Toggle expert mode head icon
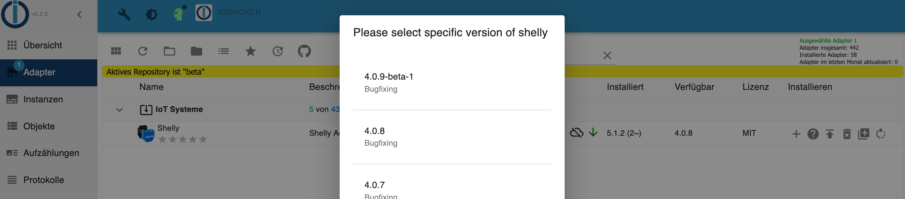 pos(178,14)
